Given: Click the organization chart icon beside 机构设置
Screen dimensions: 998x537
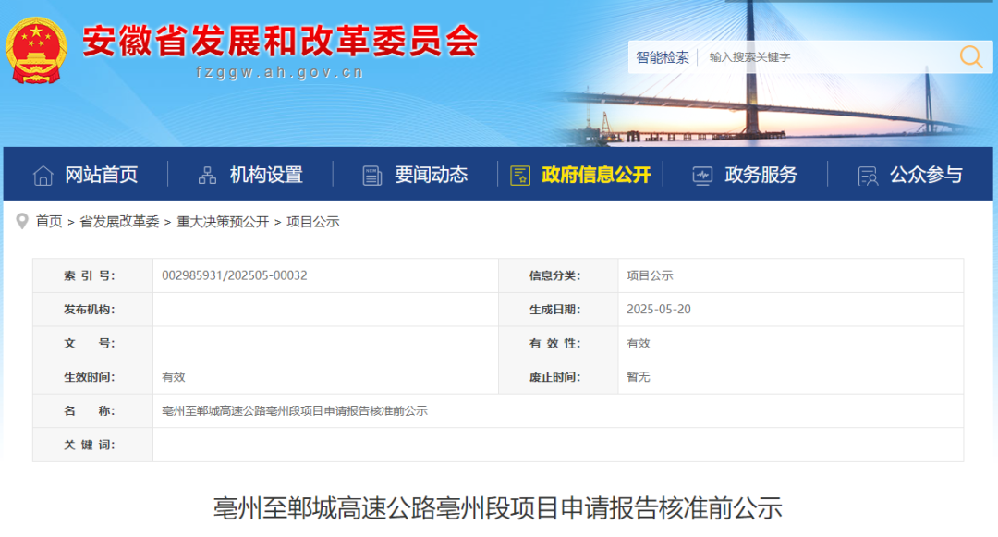Looking at the screenshot, I should pos(208,175).
